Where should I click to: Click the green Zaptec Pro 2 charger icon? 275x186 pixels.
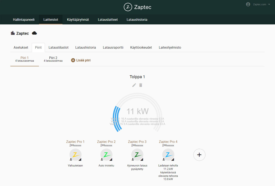pyautogui.click(x=106, y=155)
